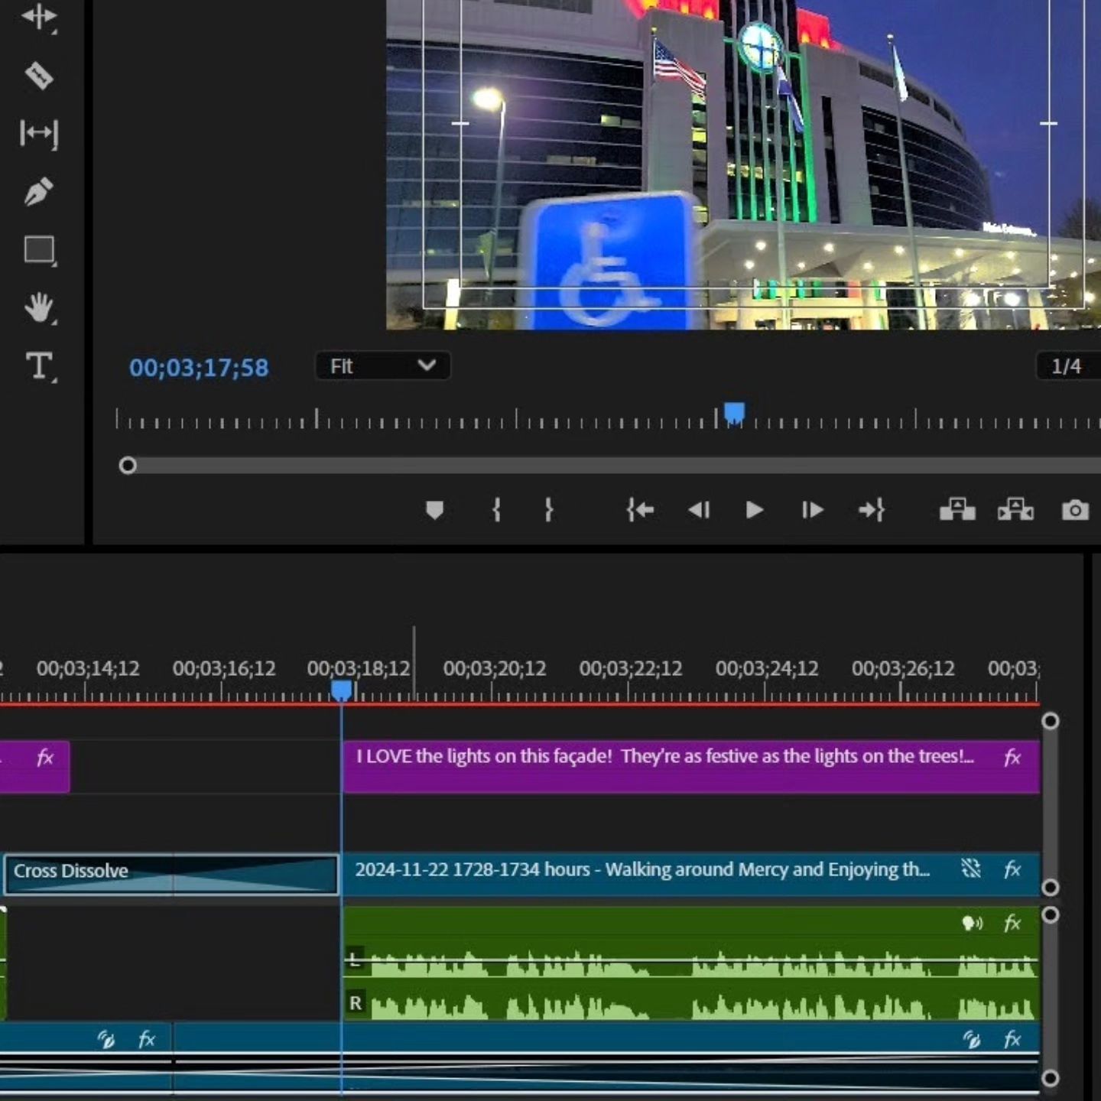Step forward one frame
Viewport: 1101px width, 1101px height.
(812, 510)
